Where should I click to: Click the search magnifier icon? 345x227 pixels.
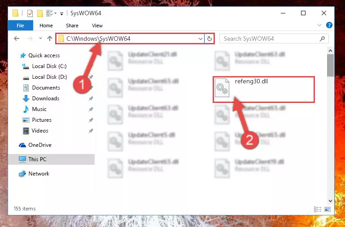pos(322,39)
